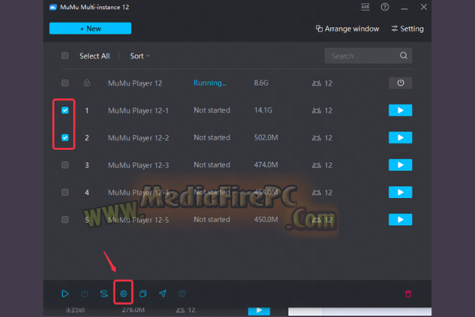Check the MuMu Player 12-4 checkbox
The image size is (475, 317).
click(65, 192)
